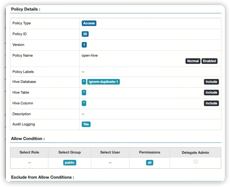Screen dimensions: 230x187
Task: Click the asterisk tag in Hive Column row
Action: (84, 103)
